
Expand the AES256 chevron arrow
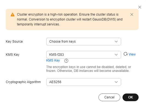(116, 82)
